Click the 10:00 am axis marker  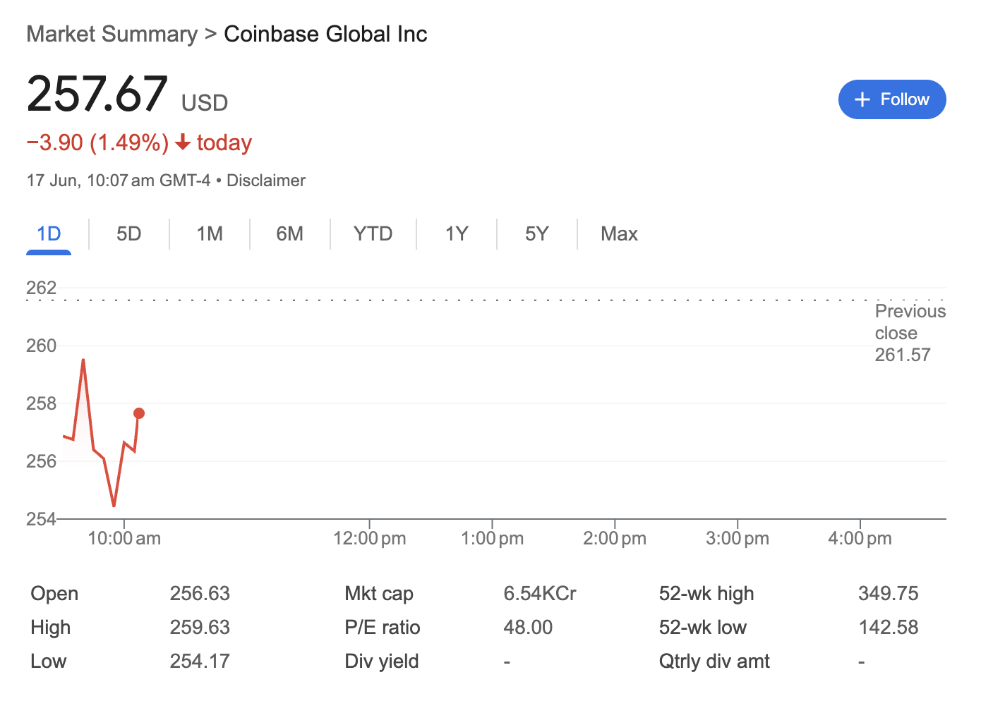[x=124, y=539]
